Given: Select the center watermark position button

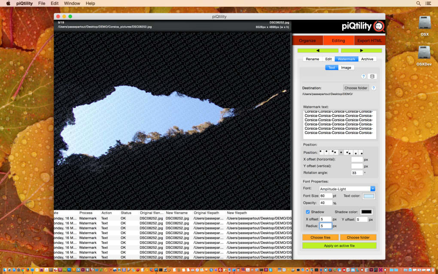Looking at the screenshot, I should pyautogui.click(x=342, y=152).
